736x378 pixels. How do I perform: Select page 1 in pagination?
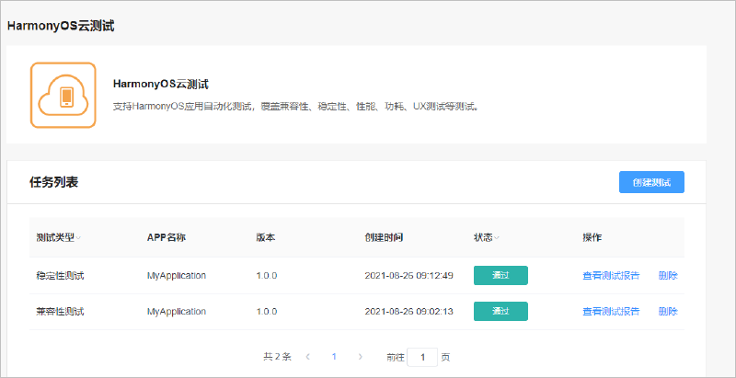tap(334, 357)
